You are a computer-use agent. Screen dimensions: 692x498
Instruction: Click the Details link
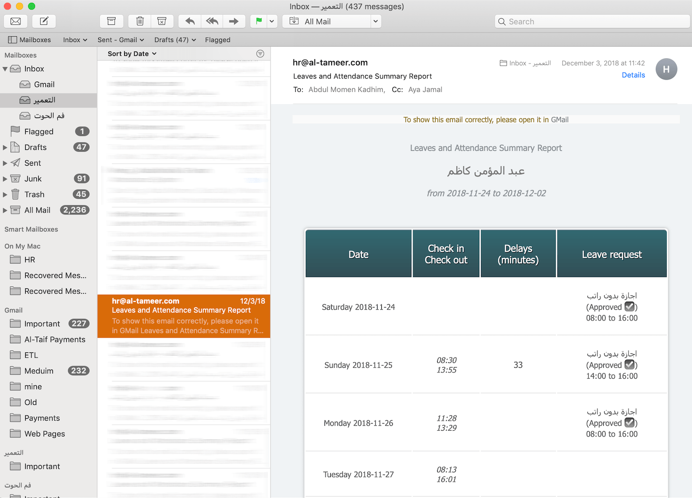coord(633,75)
